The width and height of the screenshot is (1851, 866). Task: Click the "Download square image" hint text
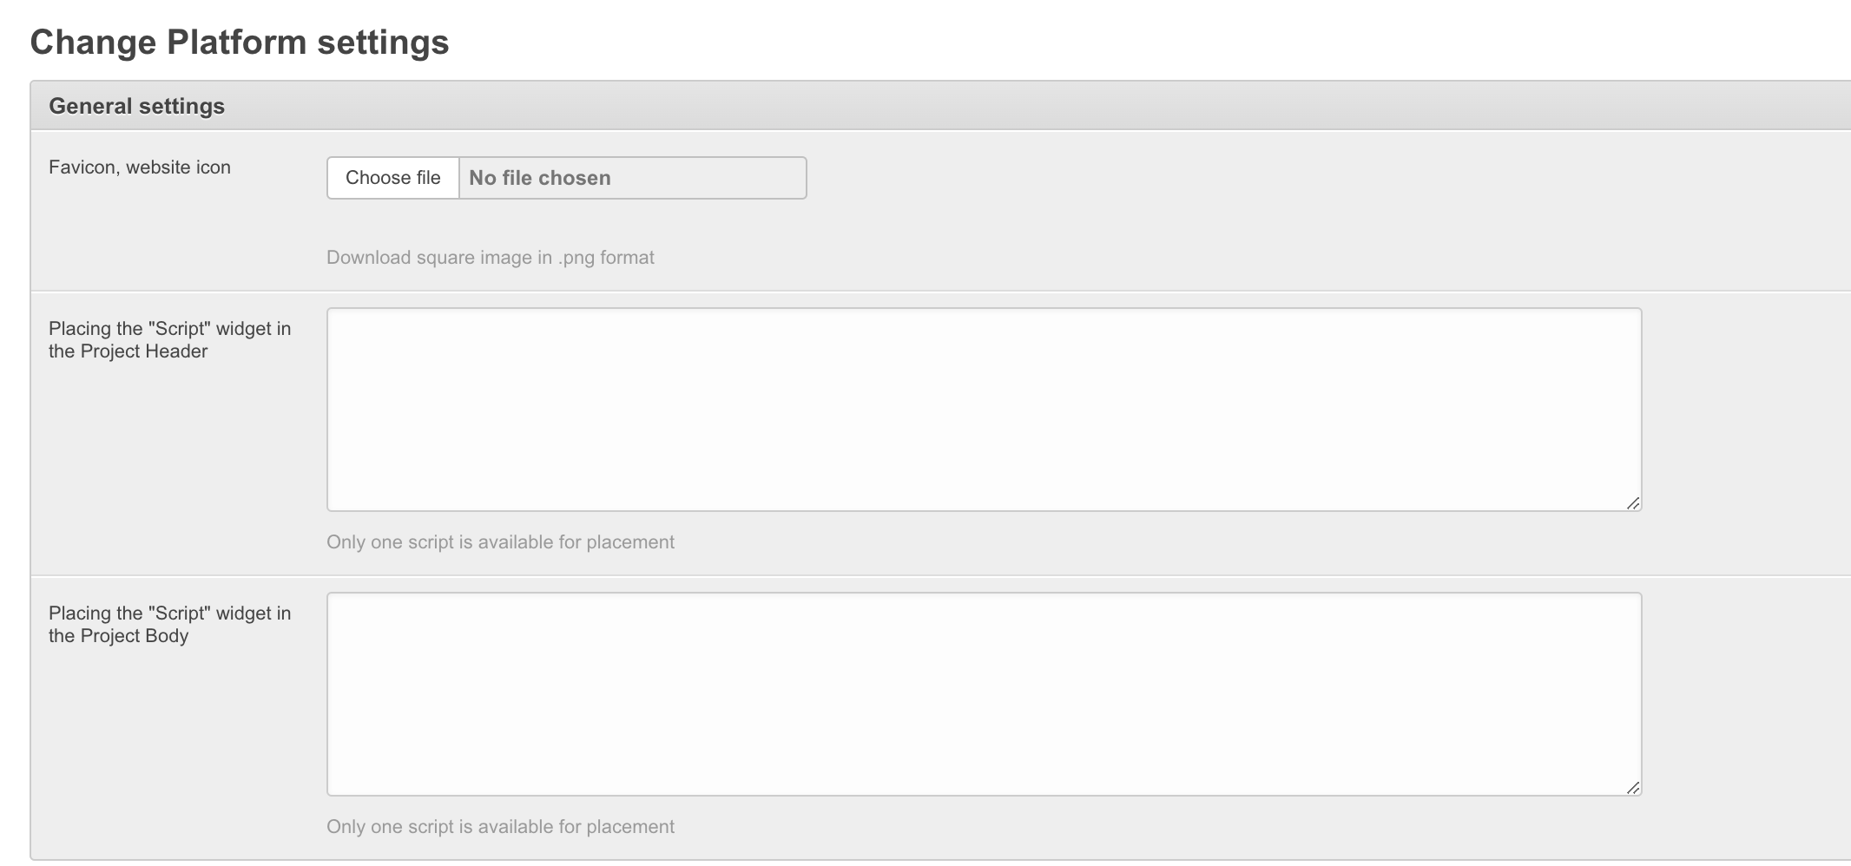(x=490, y=258)
